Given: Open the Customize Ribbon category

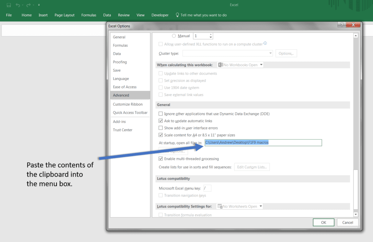Looking at the screenshot, I should click(x=130, y=104).
